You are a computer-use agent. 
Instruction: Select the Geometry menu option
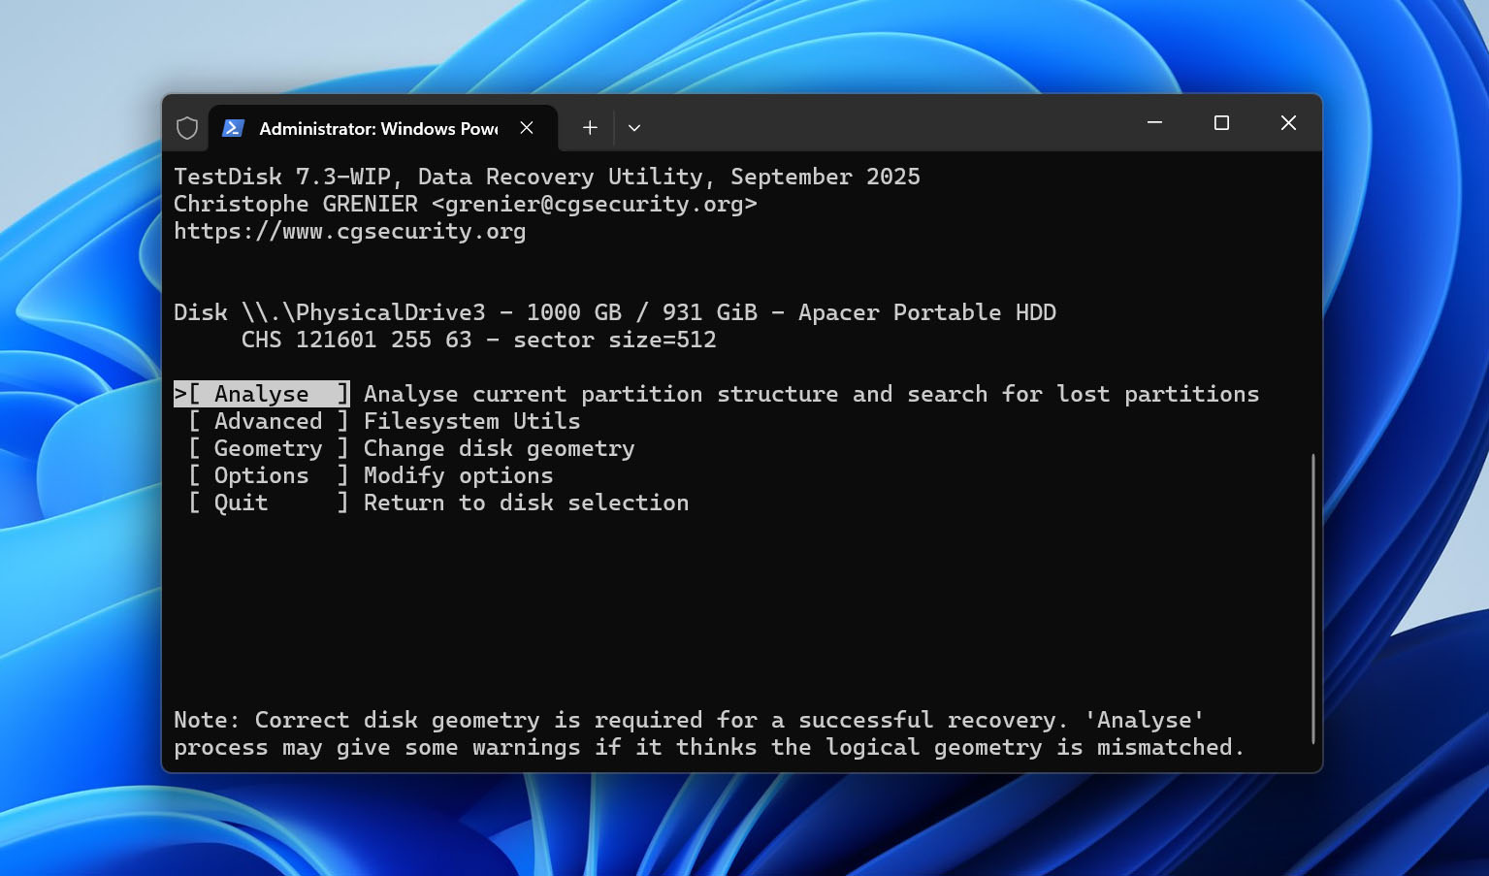pos(269,448)
